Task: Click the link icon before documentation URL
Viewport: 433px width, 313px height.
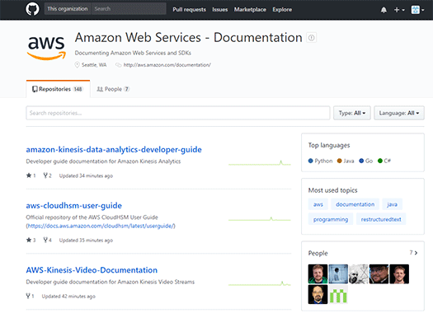Action: [x=119, y=65]
